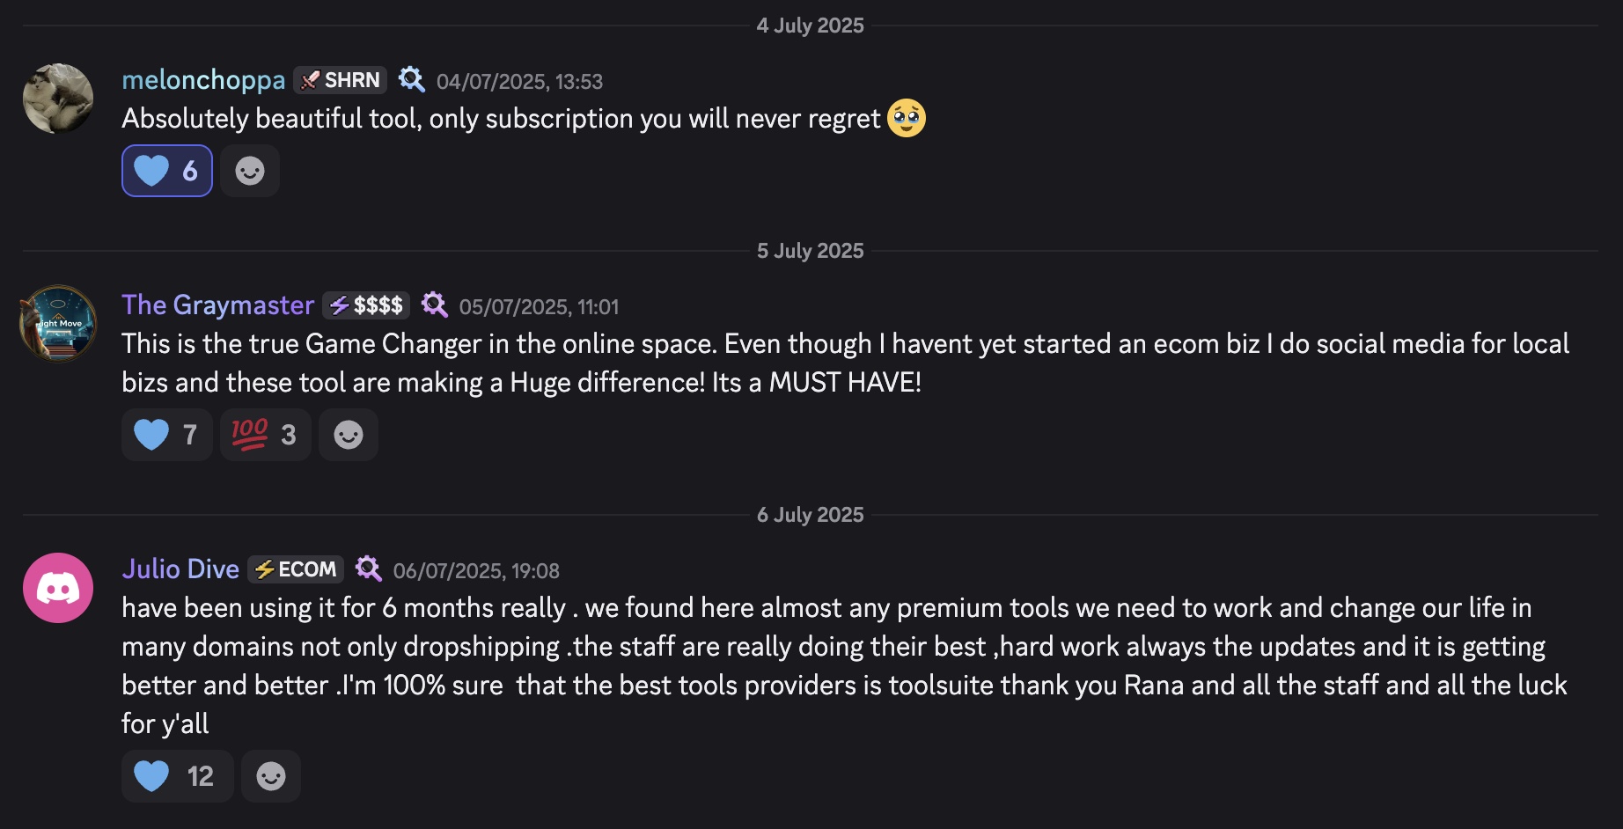Open melonchoppa username profile

coord(203,80)
